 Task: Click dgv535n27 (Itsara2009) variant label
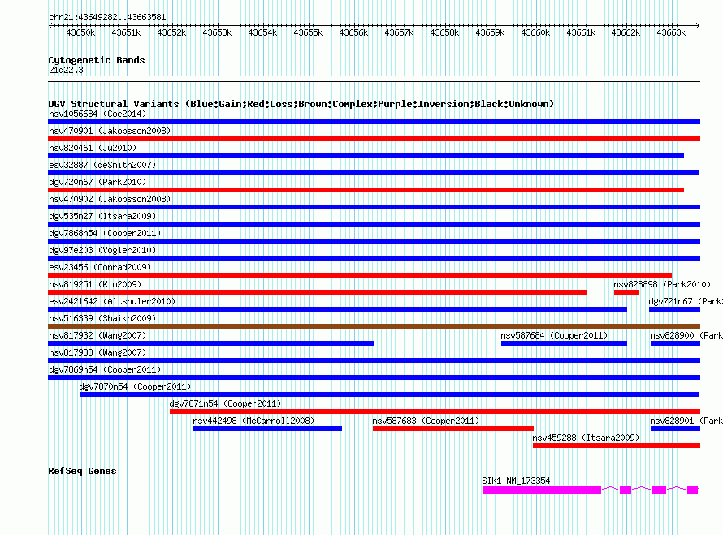tap(102, 216)
